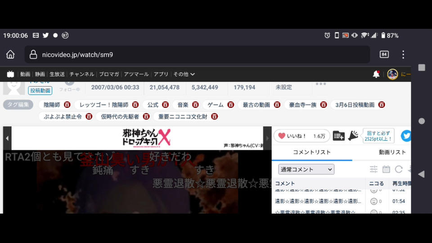Click the 公式 tag dictionary icon
Viewport: 432px width, 243px height.
coord(165,105)
